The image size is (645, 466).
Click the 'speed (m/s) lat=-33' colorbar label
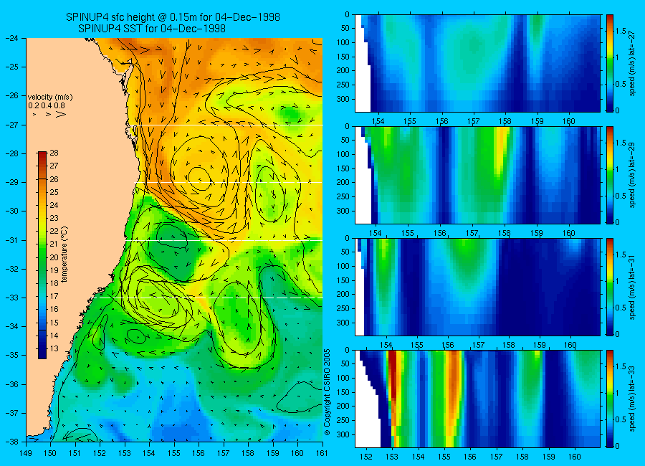tap(632, 399)
